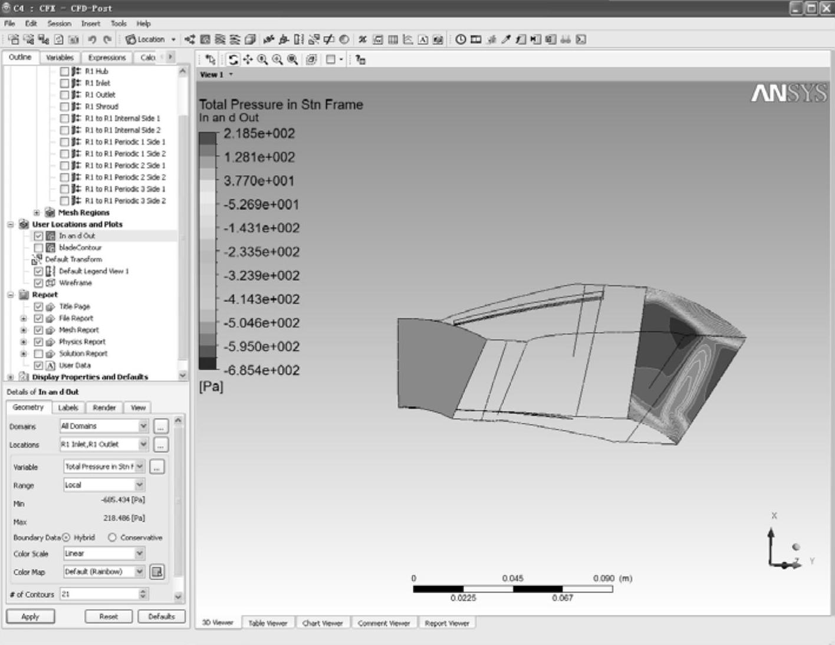Click the Apply button
This screenshot has height=645, width=835.
[x=30, y=617]
